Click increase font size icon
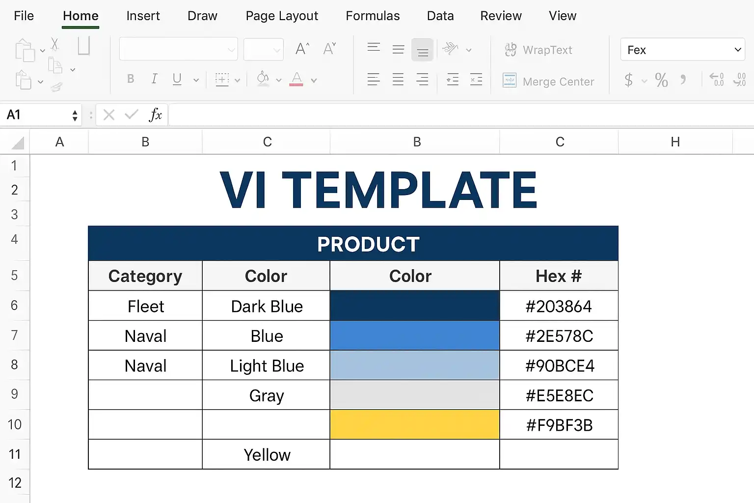Viewport: 754px width, 503px height. [x=302, y=49]
